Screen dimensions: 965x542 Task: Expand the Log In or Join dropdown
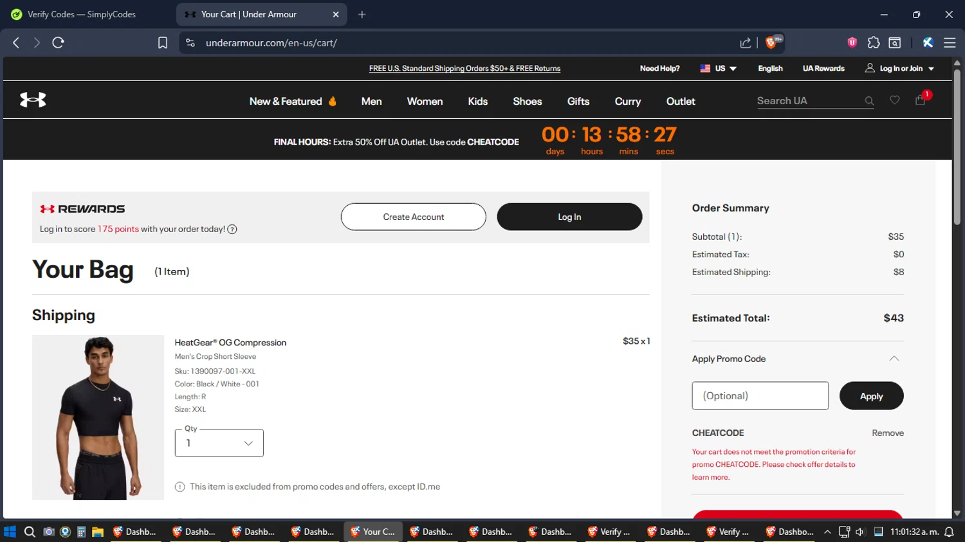pyautogui.click(x=900, y=68)
